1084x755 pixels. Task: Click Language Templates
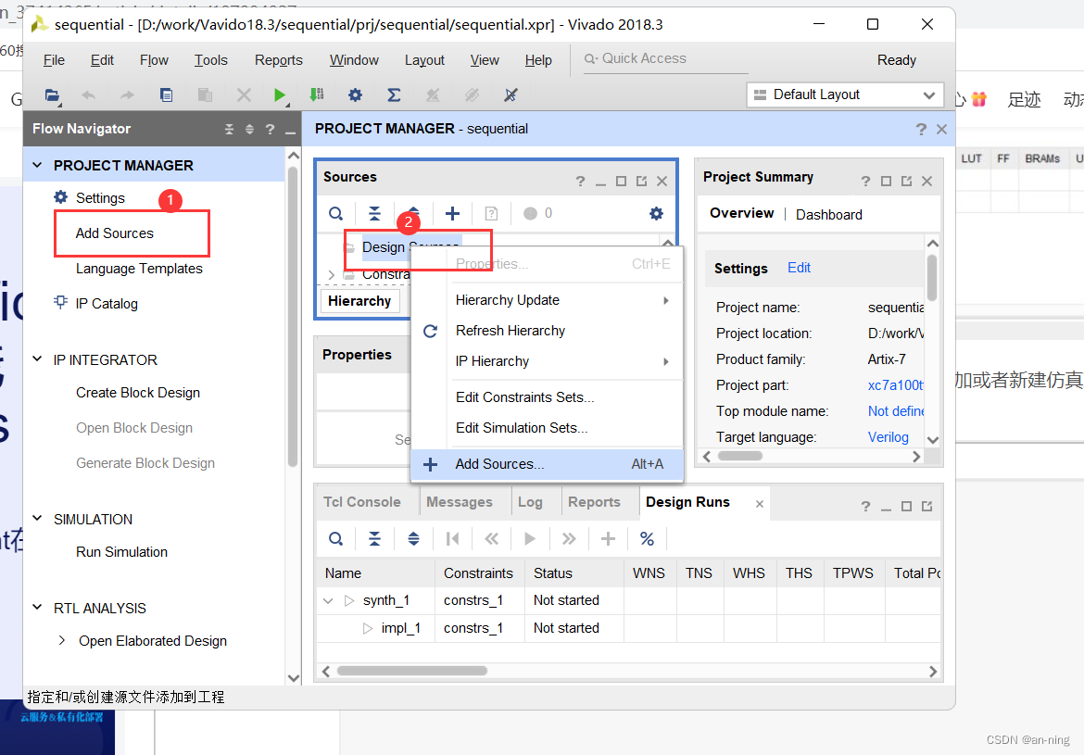[139, 269]
